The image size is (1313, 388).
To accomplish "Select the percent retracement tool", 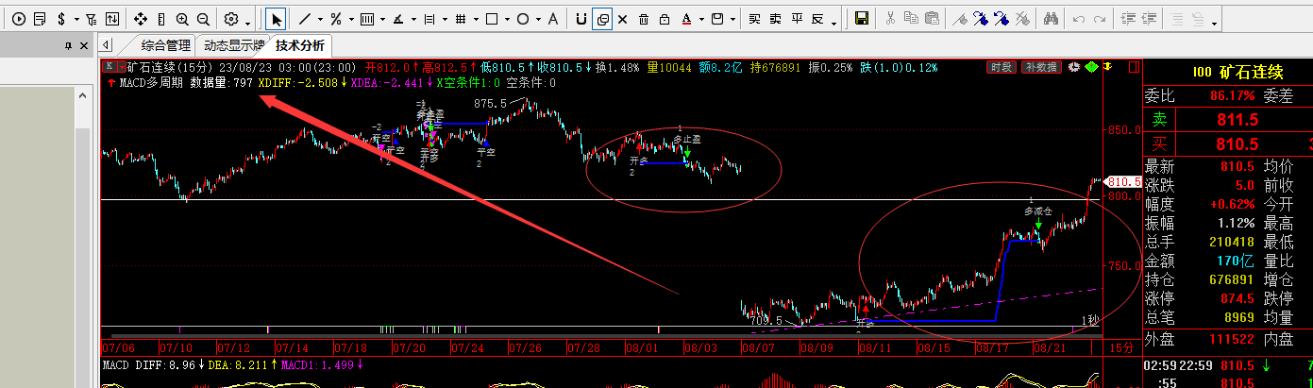I will coord(336,19).
